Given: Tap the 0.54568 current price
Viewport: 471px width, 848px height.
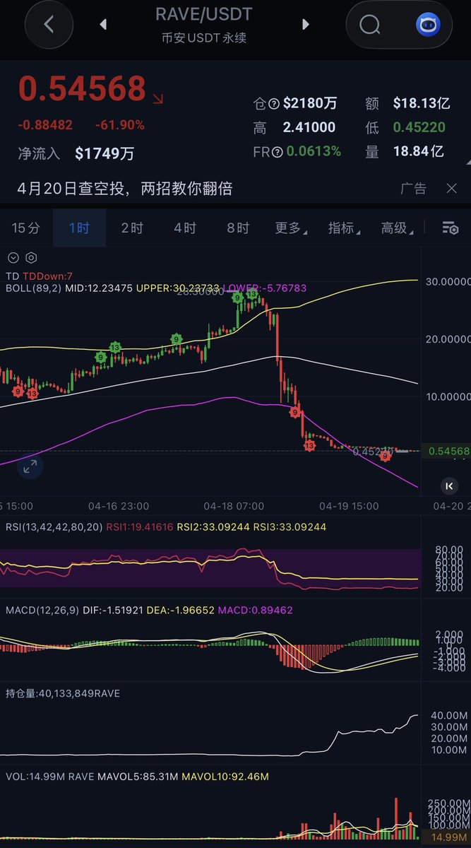Looking at the screenshot, I should [81, 89].
